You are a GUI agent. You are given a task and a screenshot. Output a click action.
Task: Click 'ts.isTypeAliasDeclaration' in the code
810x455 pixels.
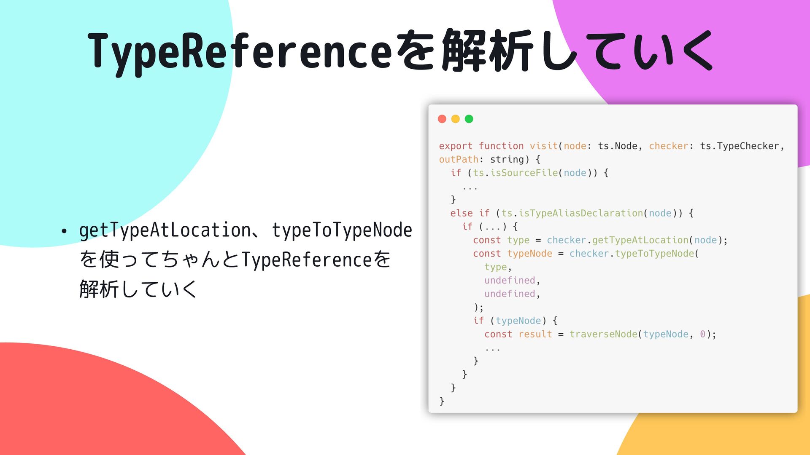coord(572,213)
